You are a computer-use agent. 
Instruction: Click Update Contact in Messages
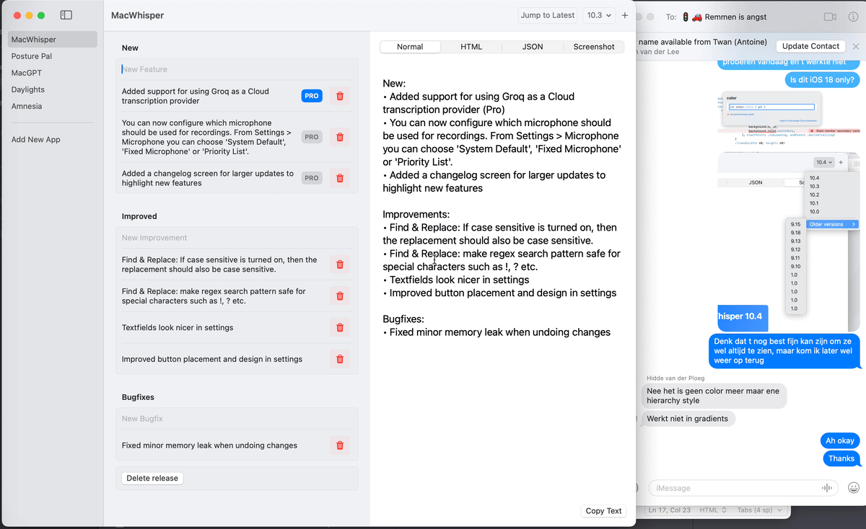point(810,46)
